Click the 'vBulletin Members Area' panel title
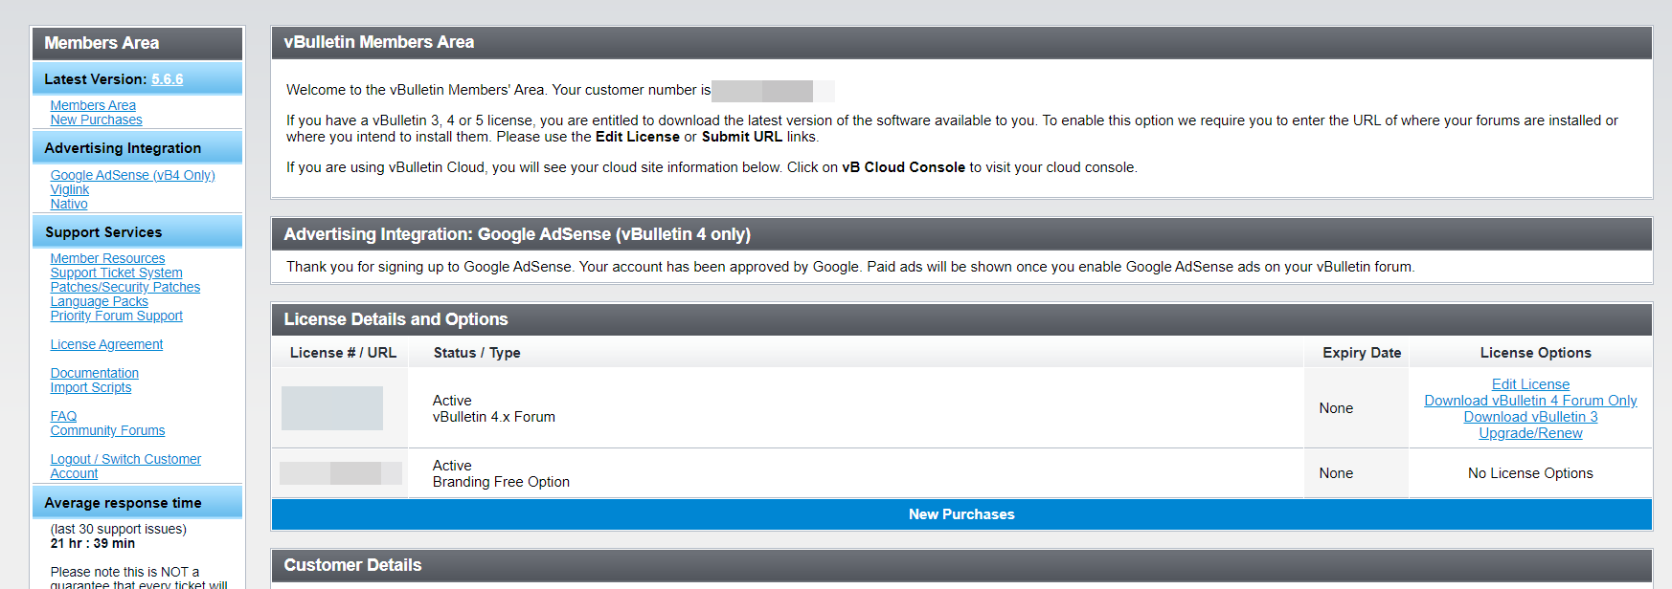This screenshot has height=589, width=1672. 379,42
